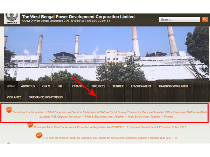Expand the TENDER dropdown arrow

coord(127,86)
